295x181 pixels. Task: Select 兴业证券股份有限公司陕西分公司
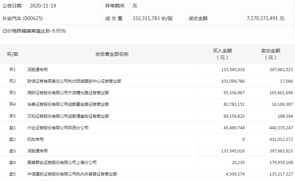click(x=58, y=128)
